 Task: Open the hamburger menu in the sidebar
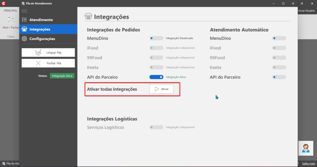tap(24, 11)
